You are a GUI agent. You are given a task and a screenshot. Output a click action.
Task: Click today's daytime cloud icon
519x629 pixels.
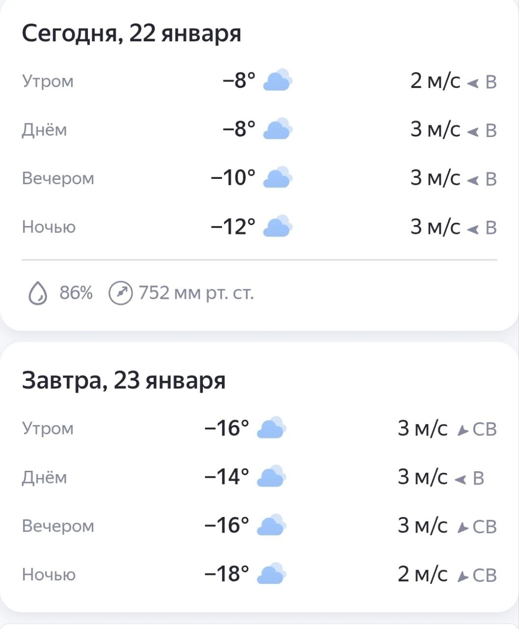click(x=277, y=129)
